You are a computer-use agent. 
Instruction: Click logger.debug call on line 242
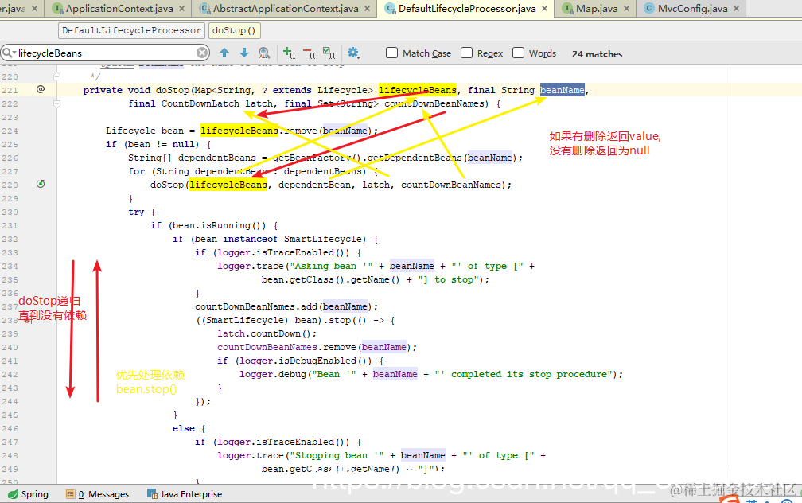pos(273,374)
